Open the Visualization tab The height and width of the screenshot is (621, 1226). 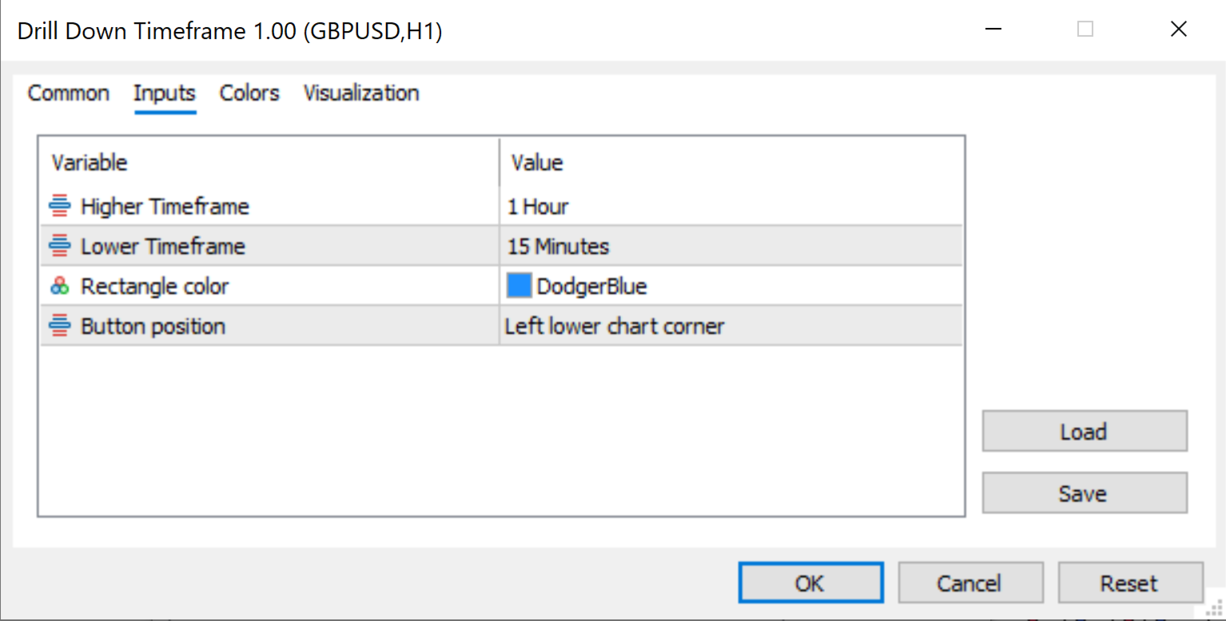click(x=361, y=93)
